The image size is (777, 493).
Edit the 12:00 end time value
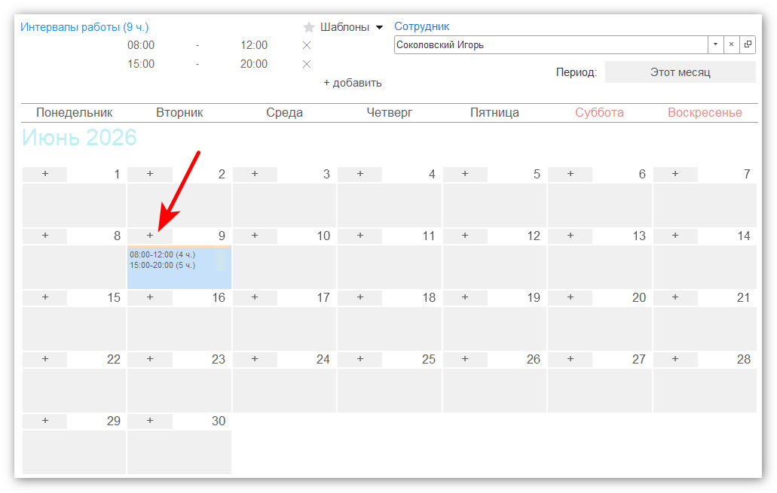click(x=254, y=45)
